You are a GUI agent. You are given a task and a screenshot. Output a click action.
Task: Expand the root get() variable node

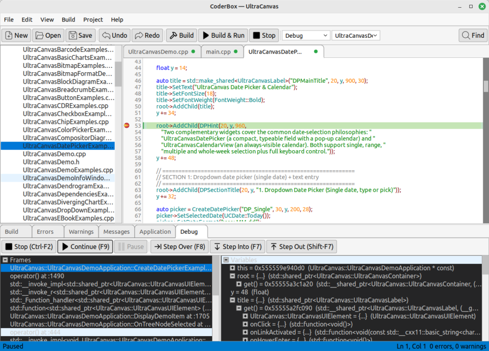point(239,284)
